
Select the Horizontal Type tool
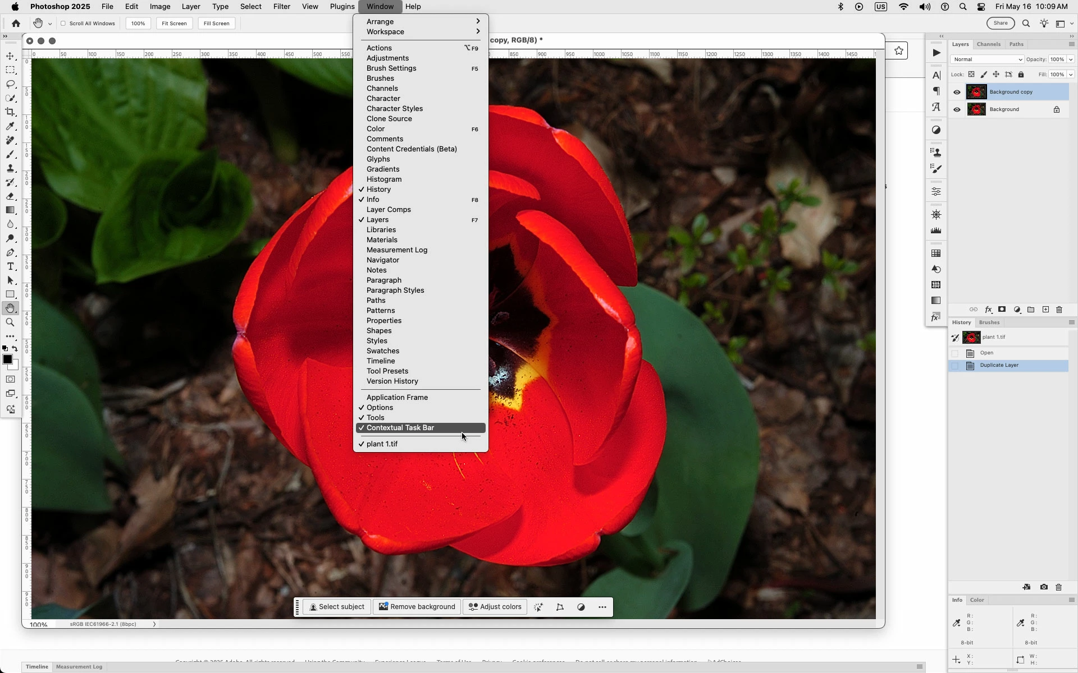pos(10,266)
